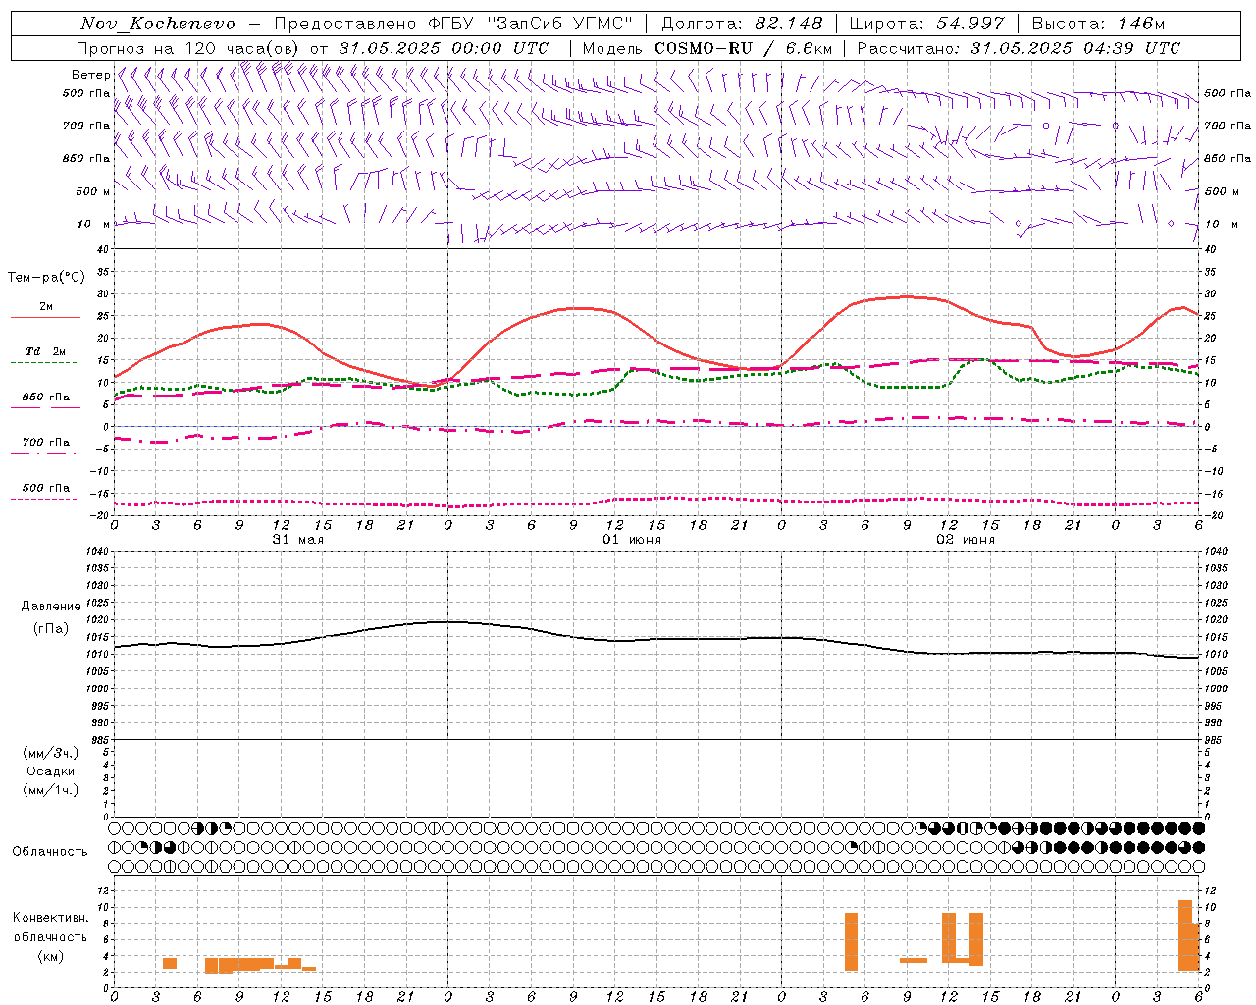
Task: Click the station name Nov_Kochenevo in the header
Action: (x=158, y=24)
